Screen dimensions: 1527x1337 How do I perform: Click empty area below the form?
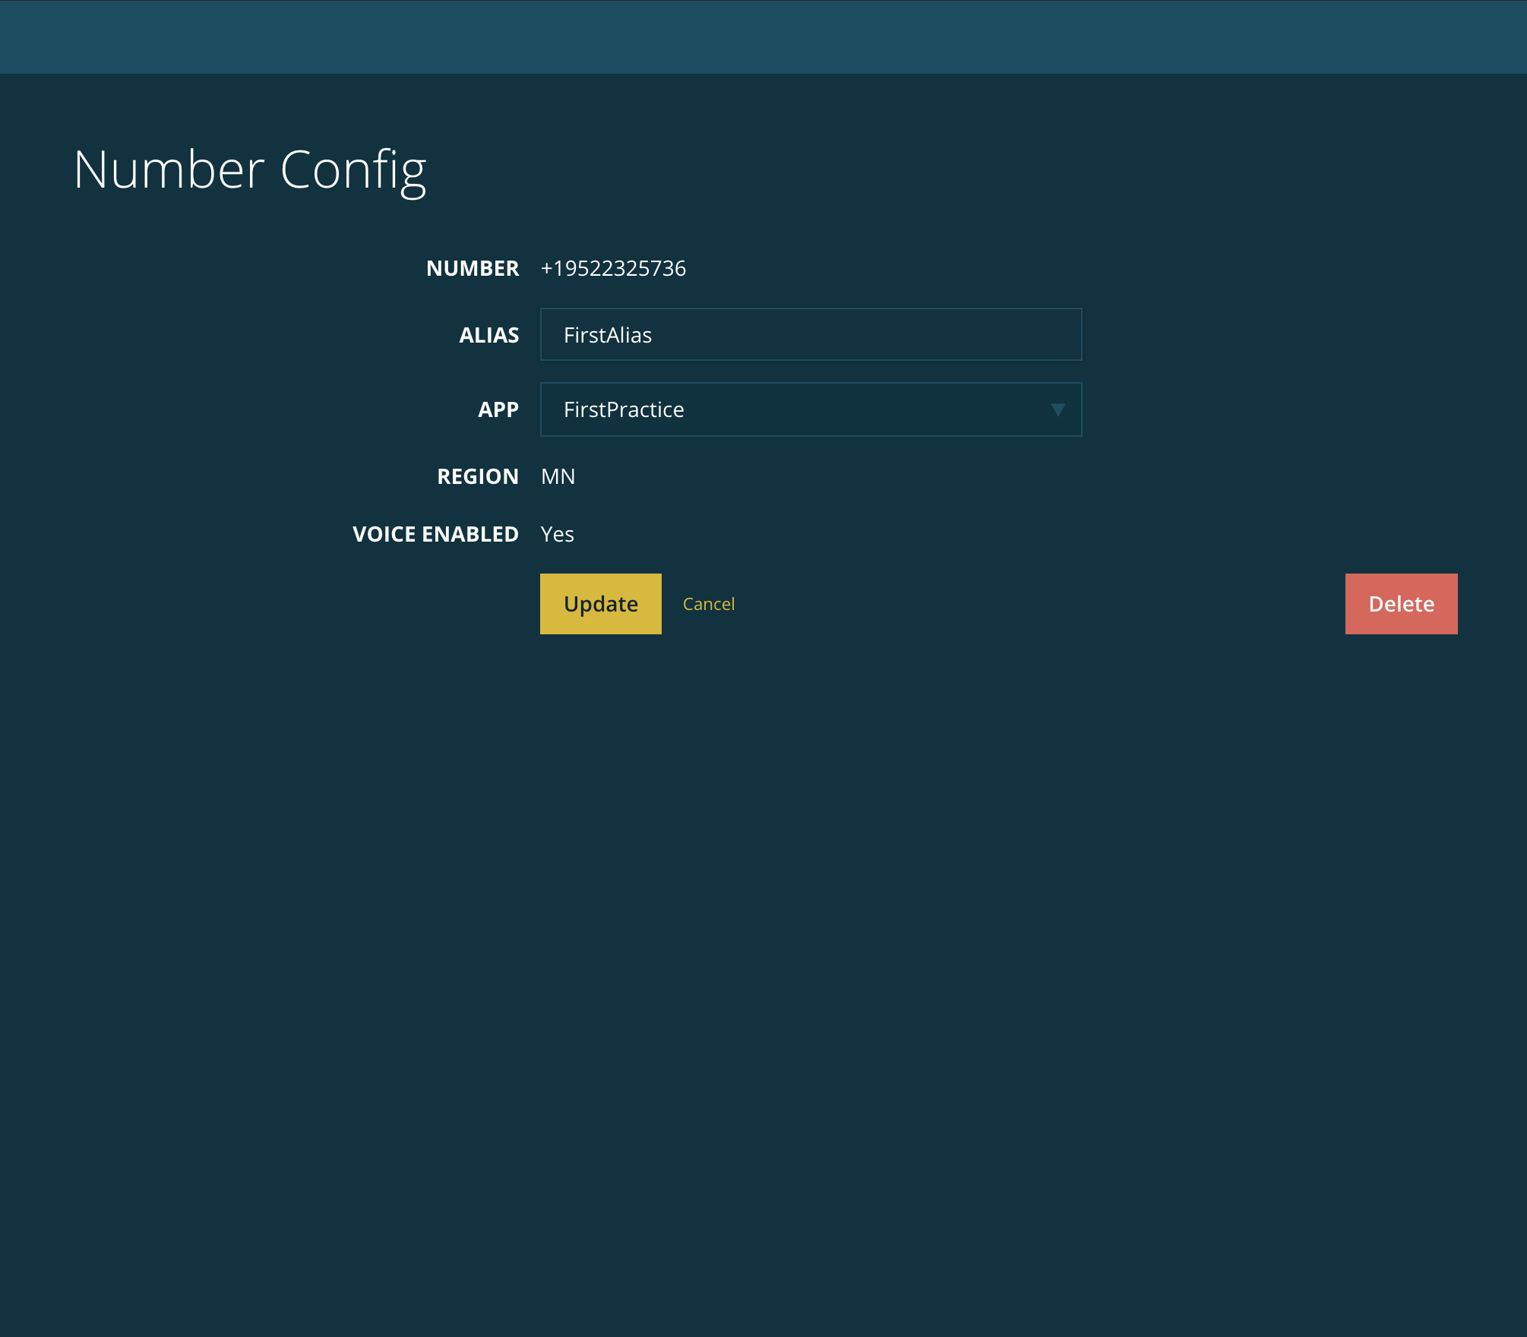[763, 950]
